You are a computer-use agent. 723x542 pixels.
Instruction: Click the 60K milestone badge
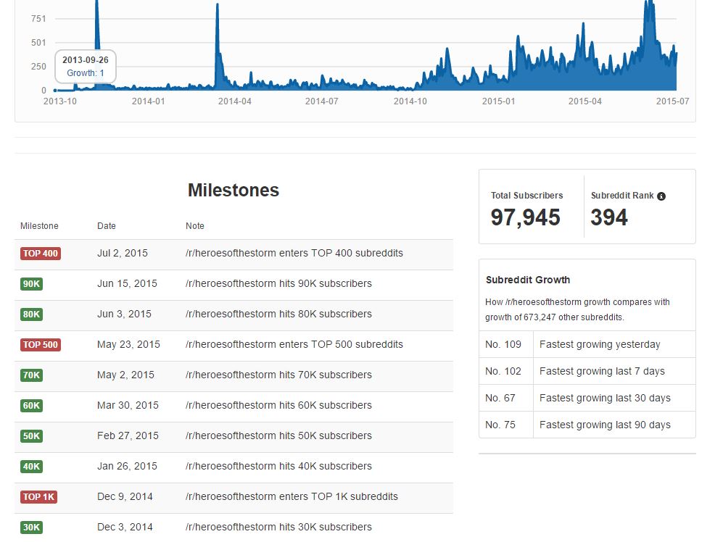click(x=31, y=406)
